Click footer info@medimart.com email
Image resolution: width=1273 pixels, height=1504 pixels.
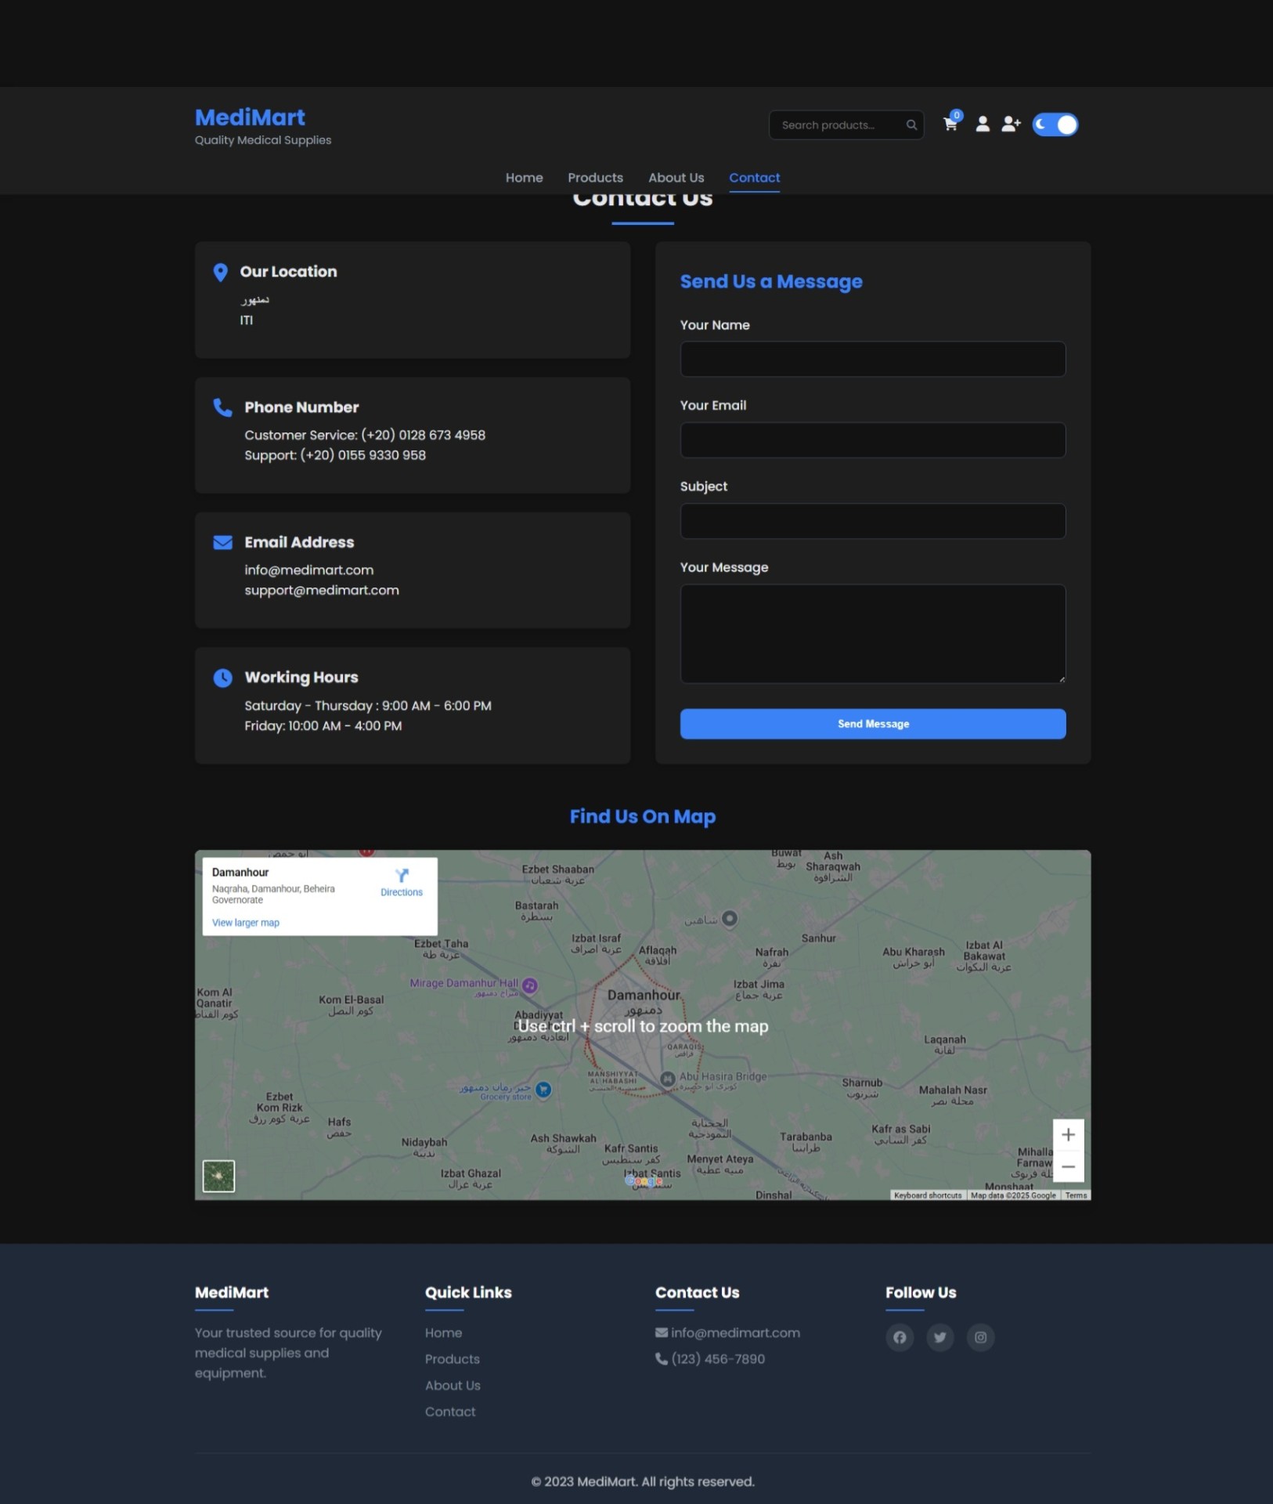coord(735,1332)
